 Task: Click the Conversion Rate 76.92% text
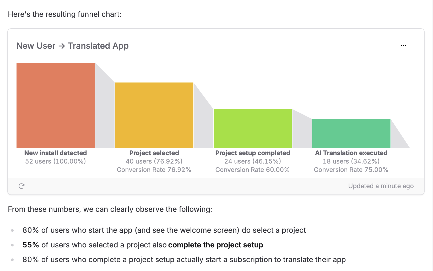pyautogui.click(x=154, y=170)
